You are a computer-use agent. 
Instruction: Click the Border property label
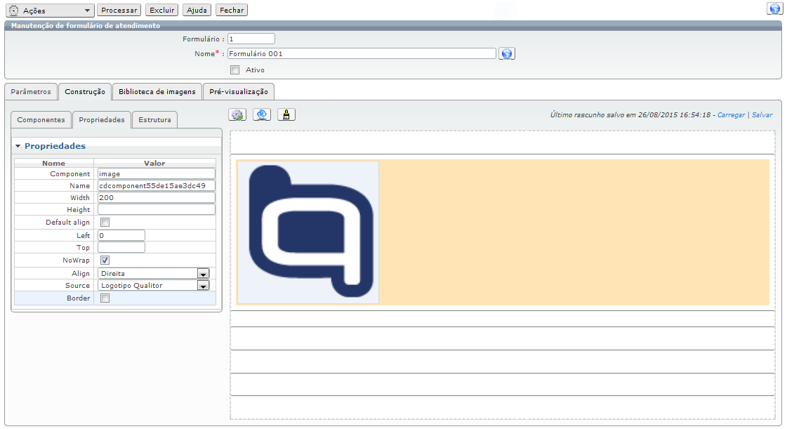point(79,298)
